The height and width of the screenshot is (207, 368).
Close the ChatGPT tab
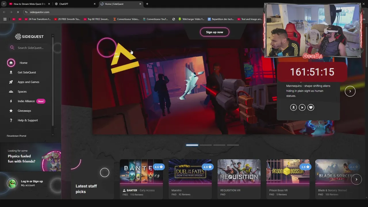pyautogui.click(x=95, y=4)
